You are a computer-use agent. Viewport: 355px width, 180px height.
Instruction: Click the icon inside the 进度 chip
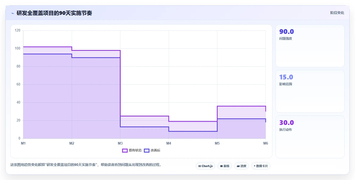coord(238,166)
